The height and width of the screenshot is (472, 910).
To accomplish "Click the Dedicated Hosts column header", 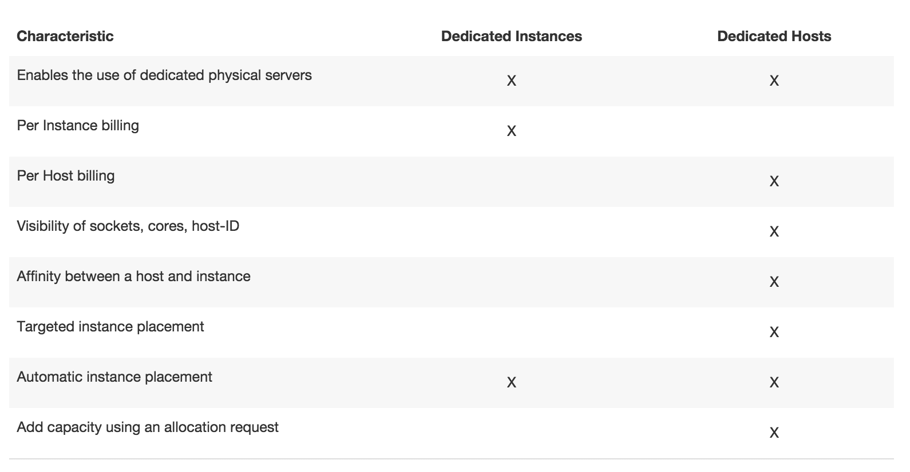I will [x=774, y=36].
